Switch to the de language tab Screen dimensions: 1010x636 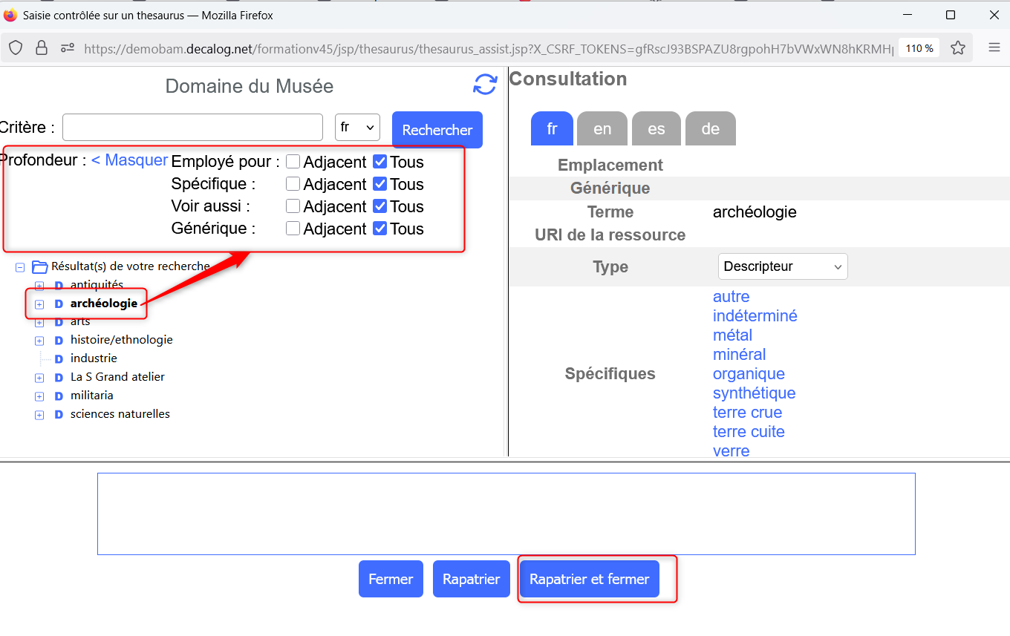click(710, 129)
